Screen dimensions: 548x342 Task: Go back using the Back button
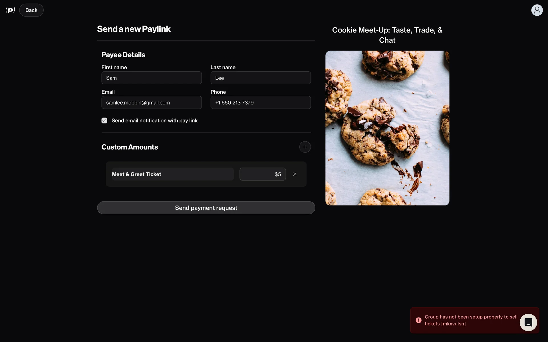[31, 10]
